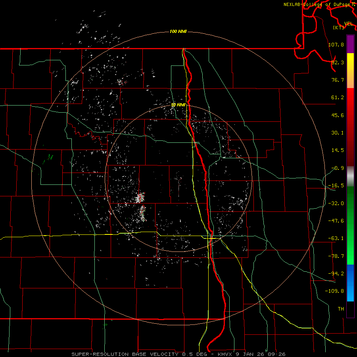357x357 pixels.
Task: Click the blue segment of the color bar
Action: click(350, 283)
